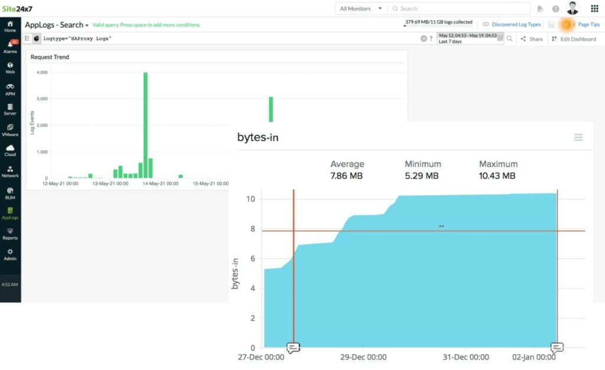Click the Share button

click(x=532, y=39)
